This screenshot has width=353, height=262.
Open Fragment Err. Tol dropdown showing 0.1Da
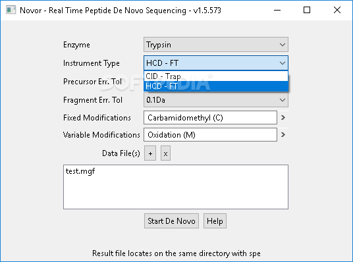(x=215, y=99)
